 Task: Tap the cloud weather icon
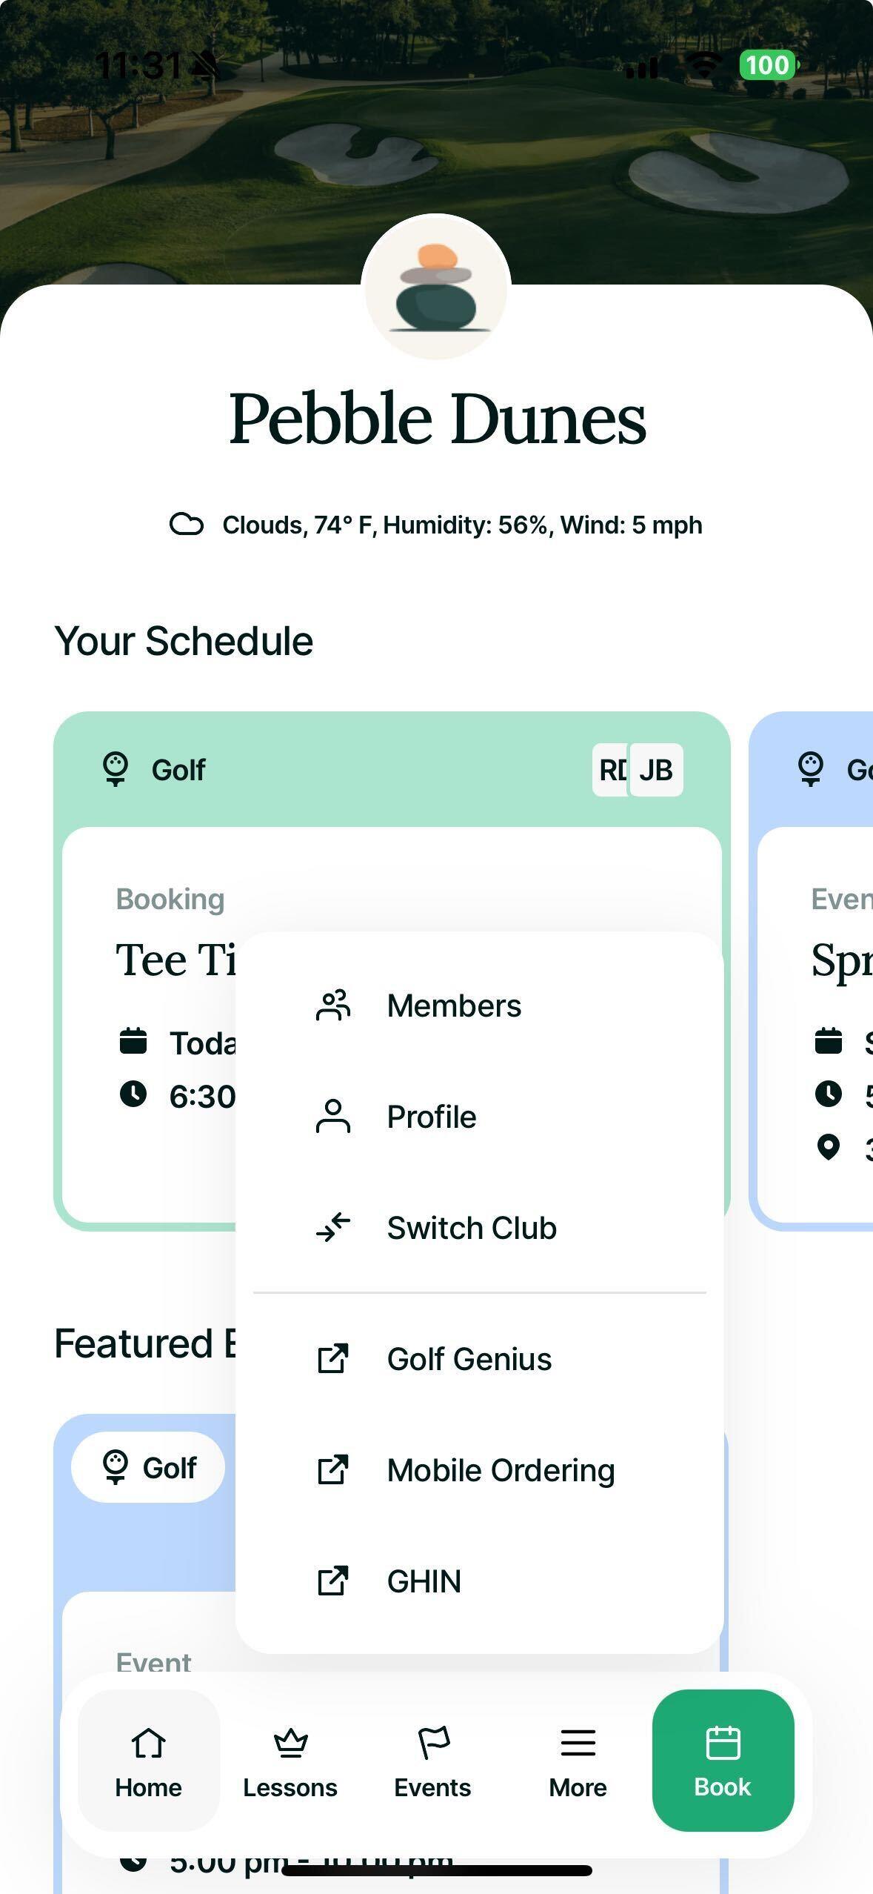(x=187, y=525)
